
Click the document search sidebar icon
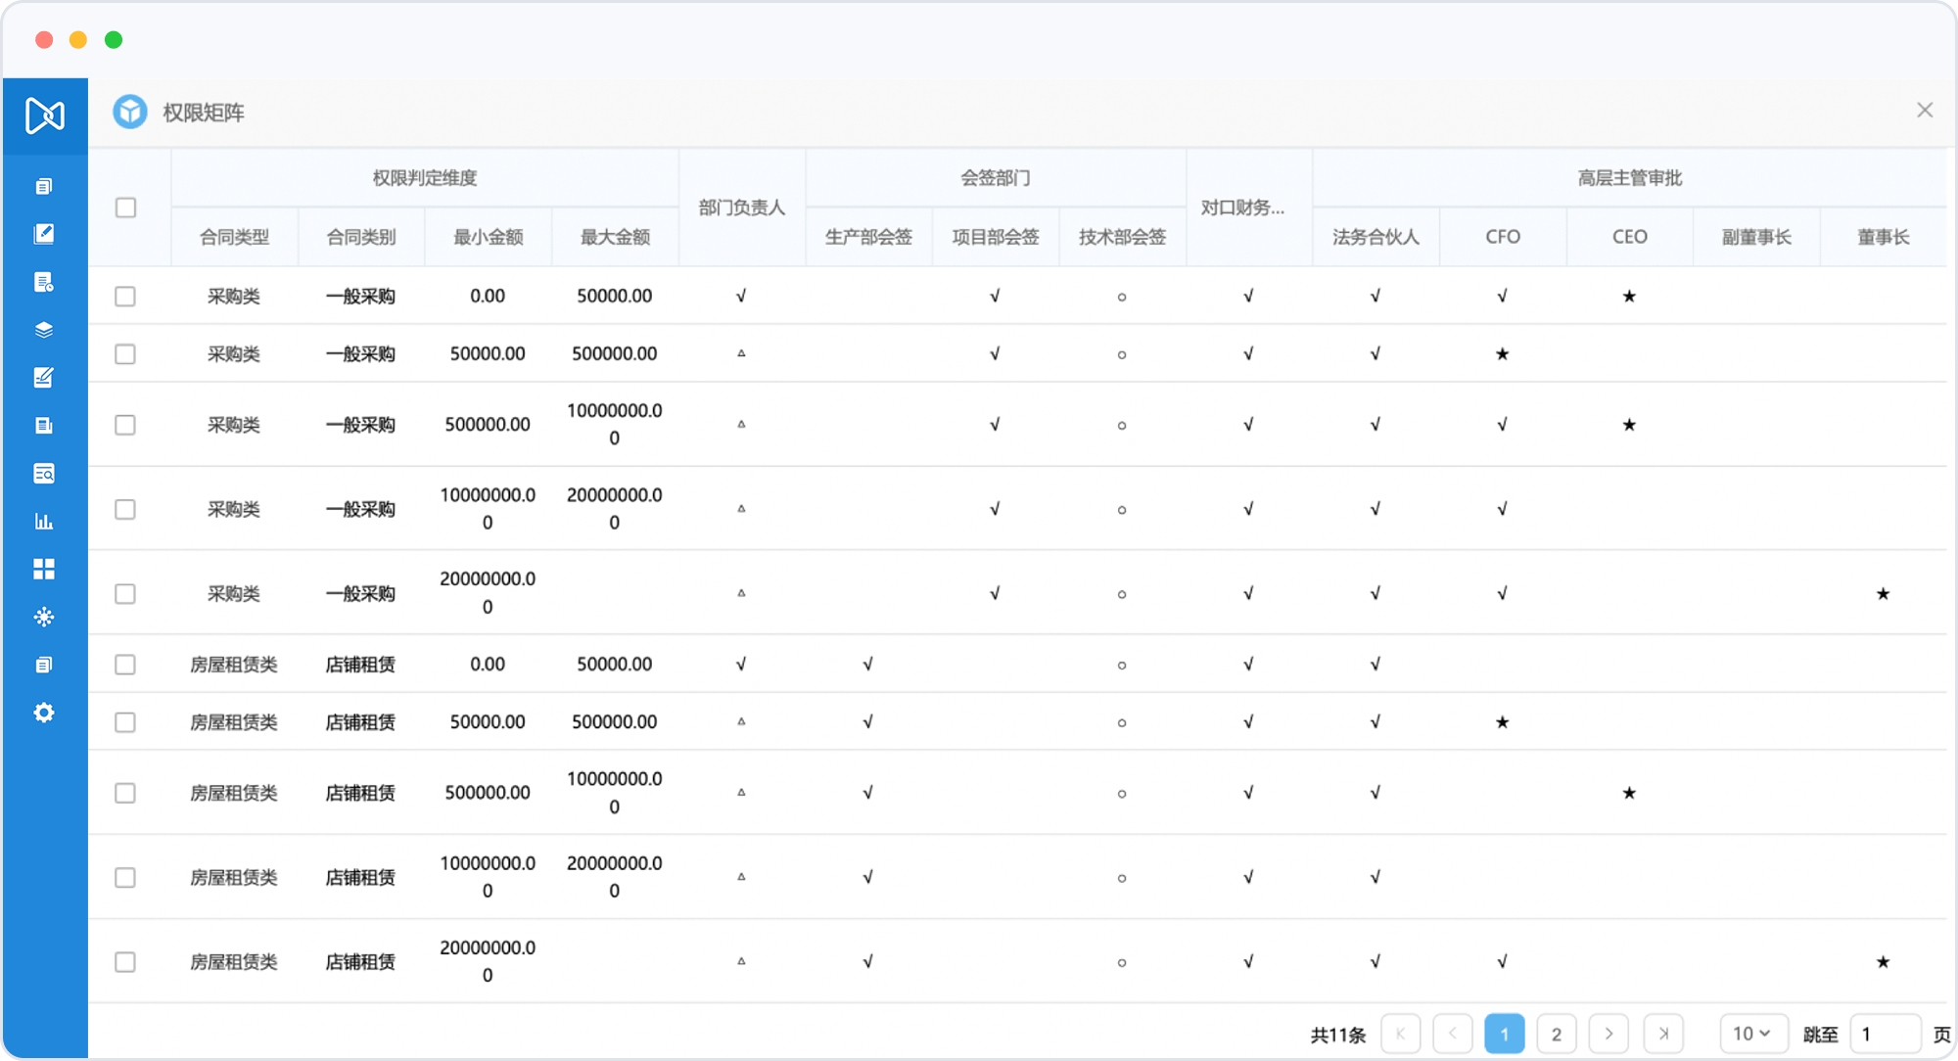(x=44, y=474)
